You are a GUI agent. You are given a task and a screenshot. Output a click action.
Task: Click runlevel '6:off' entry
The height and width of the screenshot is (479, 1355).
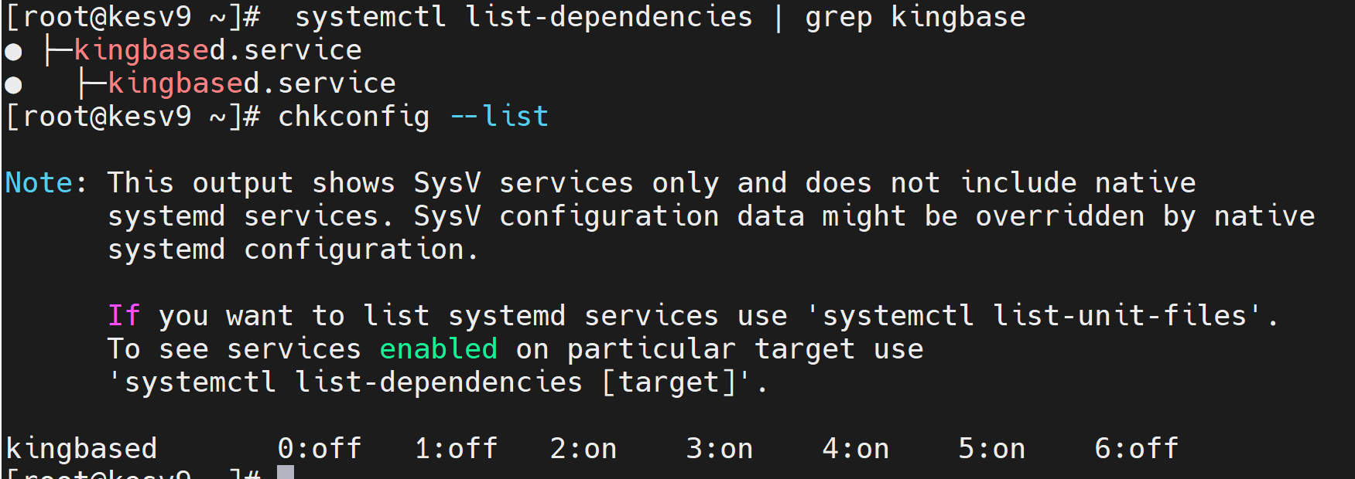click(x=1136, y=449)
